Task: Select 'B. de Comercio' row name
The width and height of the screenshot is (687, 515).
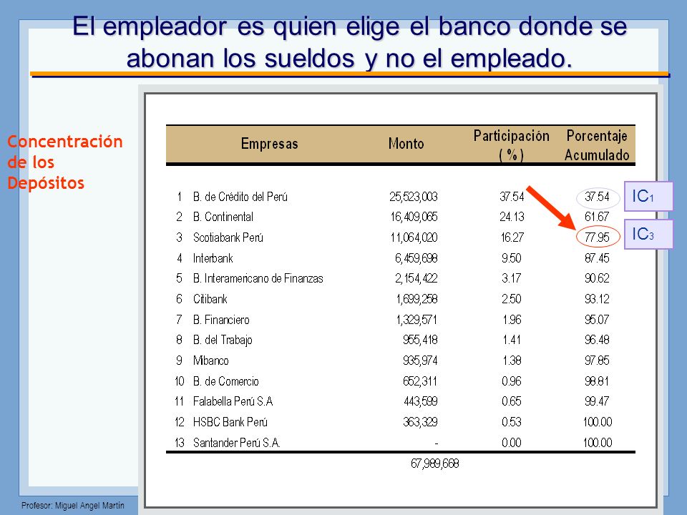Action: (225, 381)
